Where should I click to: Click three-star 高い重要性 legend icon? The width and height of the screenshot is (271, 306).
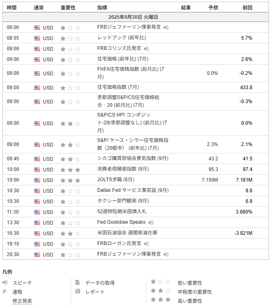click(x=161, y=301)
